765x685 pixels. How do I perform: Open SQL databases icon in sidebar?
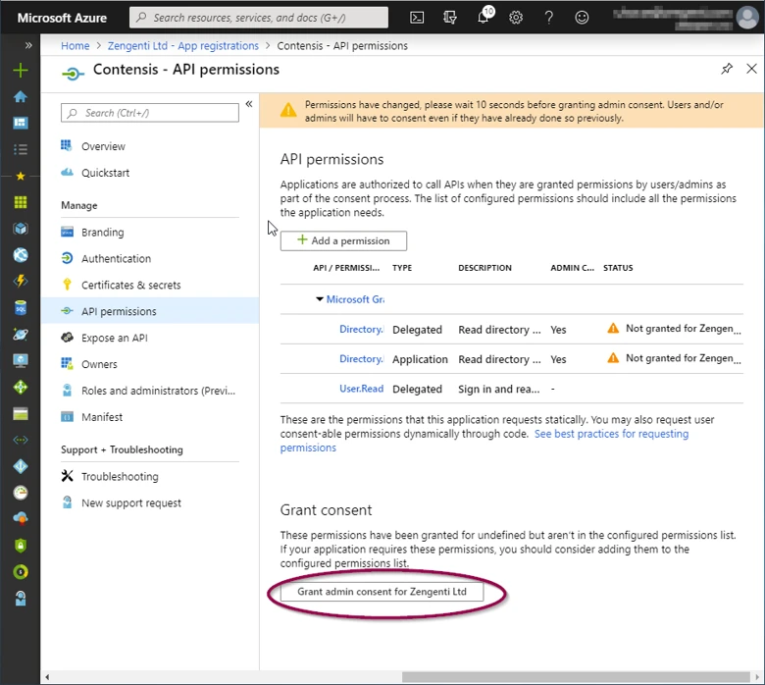(21, 308)
